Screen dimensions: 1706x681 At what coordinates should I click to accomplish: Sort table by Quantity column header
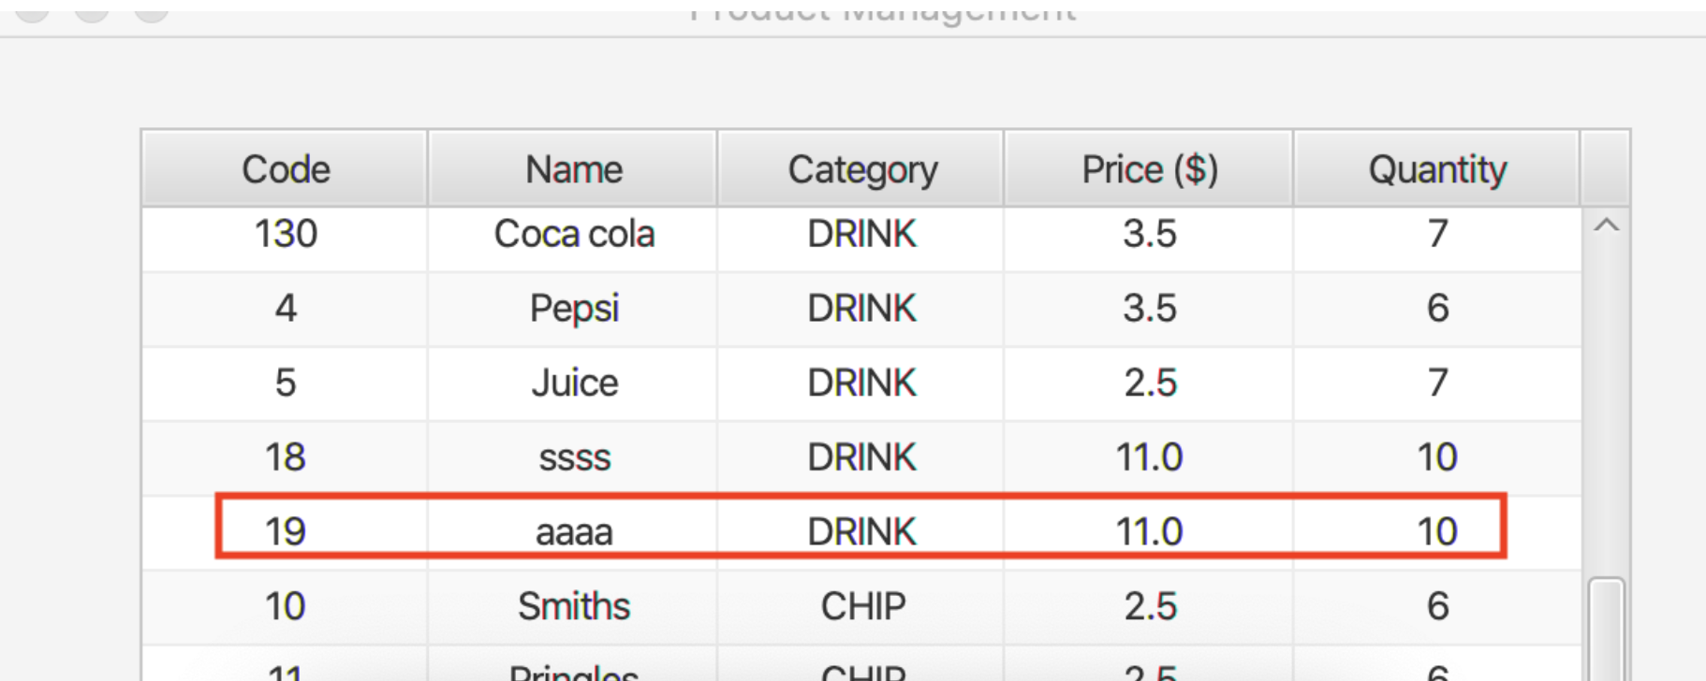coord(1437,169)
